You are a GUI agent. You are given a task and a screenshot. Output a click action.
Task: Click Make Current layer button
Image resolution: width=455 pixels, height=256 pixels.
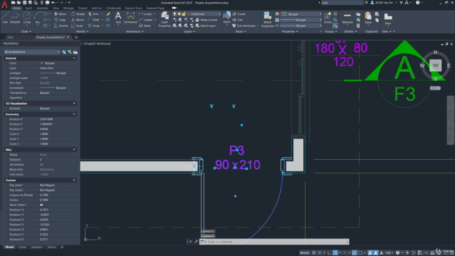(x=206, y=20)
